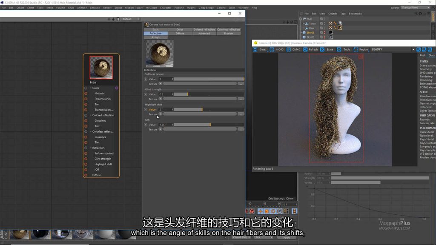Click the checkerboard tag on the Torso row
Image resolution: width=436 pixels, height=245 pixels.
(330, 23)
